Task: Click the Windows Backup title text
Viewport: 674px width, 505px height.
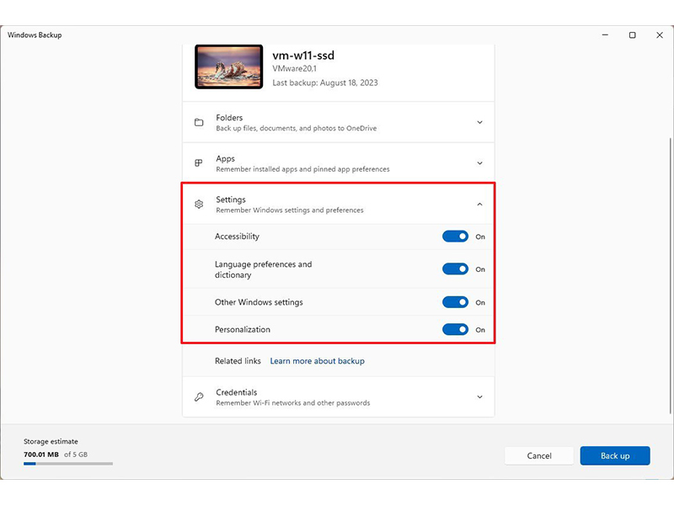Action: pos(35,35)
